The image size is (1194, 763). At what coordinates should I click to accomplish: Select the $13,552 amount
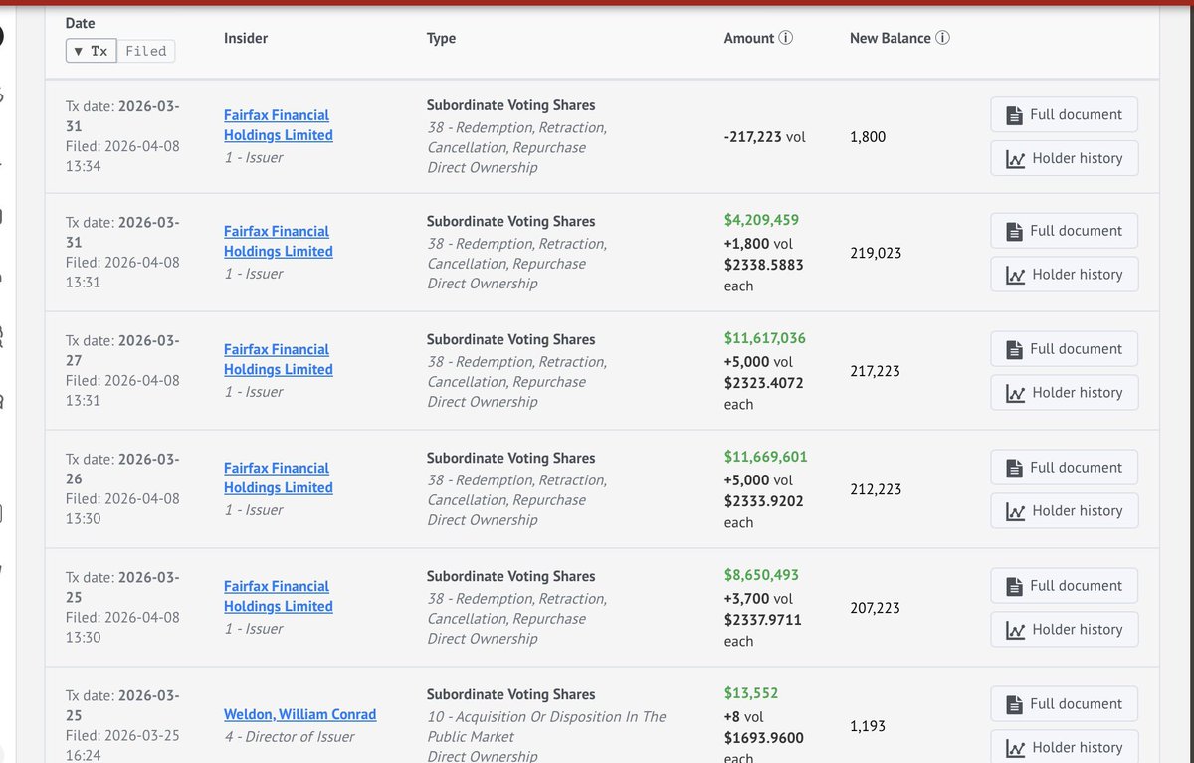pyautogui.click(x=751, y=693)
